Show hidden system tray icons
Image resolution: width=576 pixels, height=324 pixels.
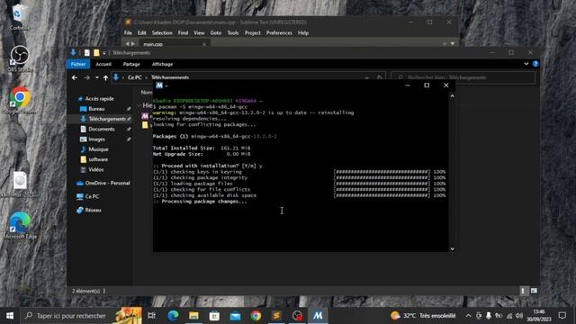click(x=468, y=316)
